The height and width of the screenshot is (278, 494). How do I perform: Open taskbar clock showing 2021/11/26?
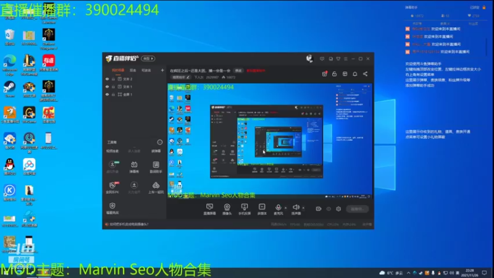click(469, 273)
